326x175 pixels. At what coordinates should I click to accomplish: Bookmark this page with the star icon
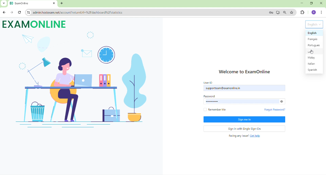click(292, 12)
